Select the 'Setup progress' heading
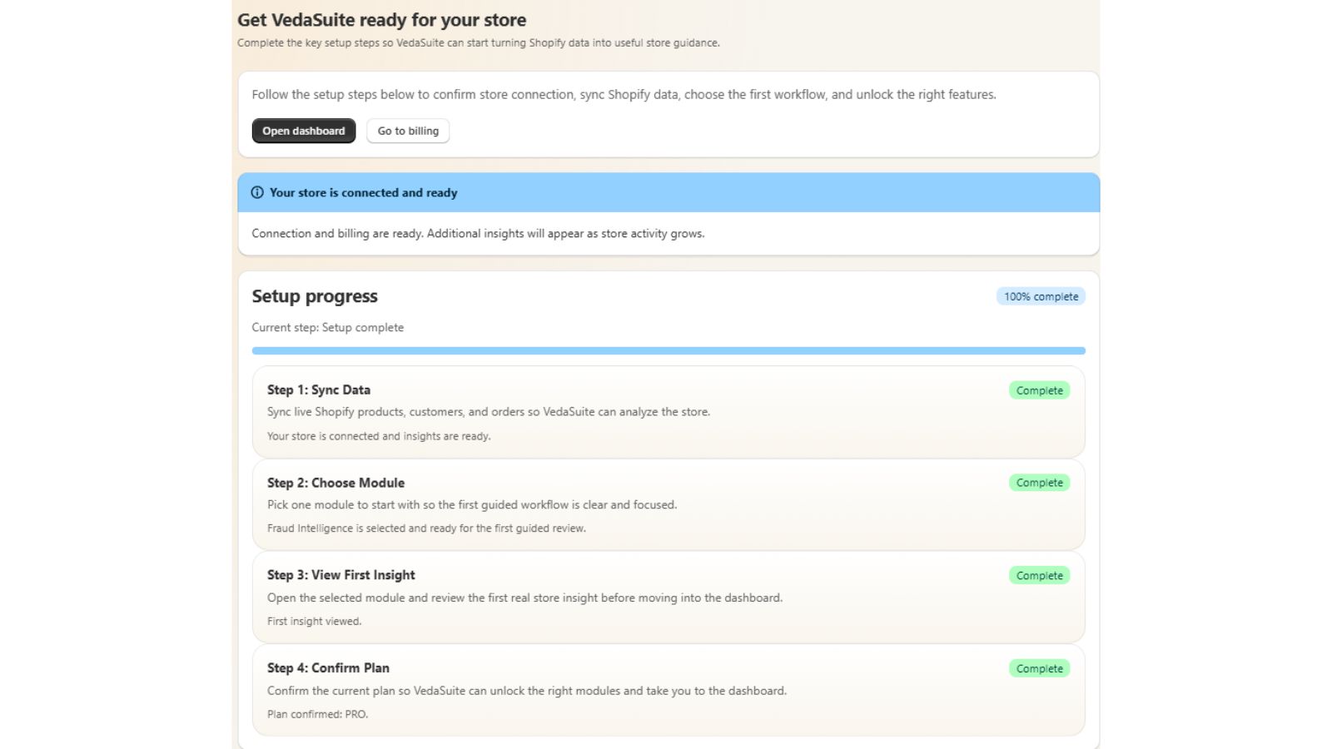Viewport: 1332px width, 749px height. (315, 296)
